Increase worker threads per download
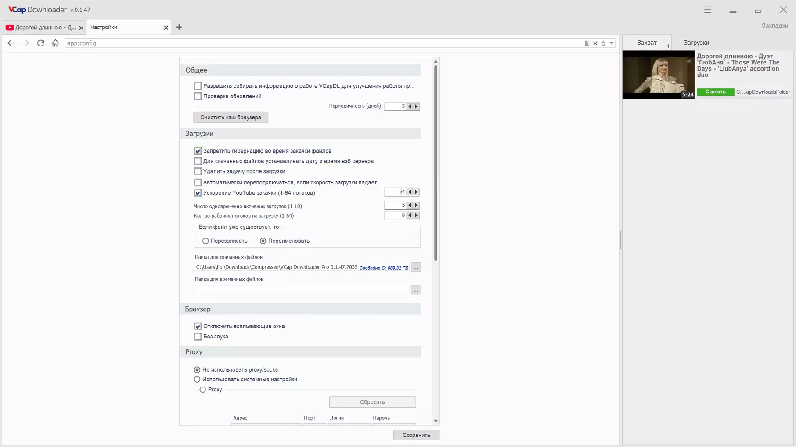Viewport: 796px width, 447px height. tap(416, 216)
